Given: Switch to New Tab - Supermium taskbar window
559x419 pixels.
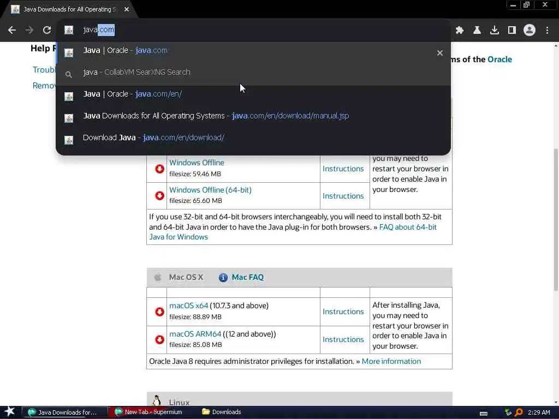Looking at the screenshot, I should [150, 412].
